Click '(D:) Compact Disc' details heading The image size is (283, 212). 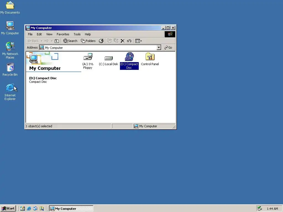(43, 78)
